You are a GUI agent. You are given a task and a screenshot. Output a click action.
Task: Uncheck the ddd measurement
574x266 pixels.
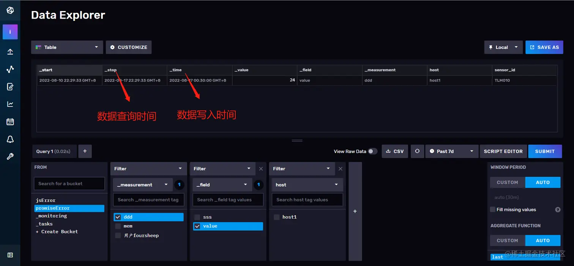(x=118, y=217)
